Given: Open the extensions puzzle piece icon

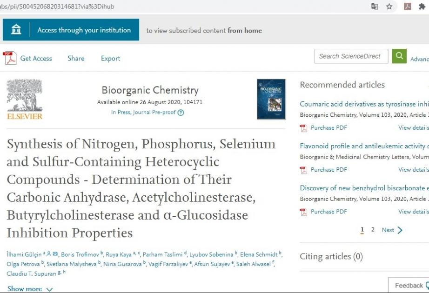Looking at the screenshot, I should pos(422,7).
